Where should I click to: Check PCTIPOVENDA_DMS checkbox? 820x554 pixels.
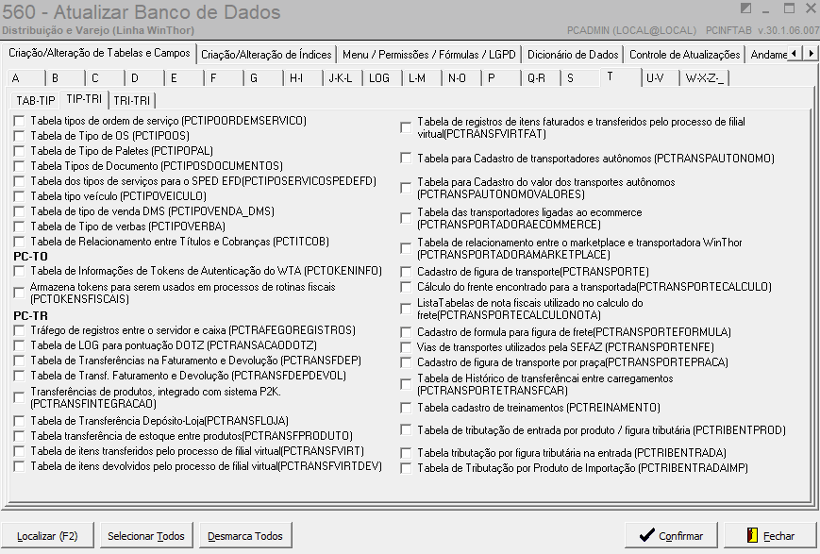20,211
